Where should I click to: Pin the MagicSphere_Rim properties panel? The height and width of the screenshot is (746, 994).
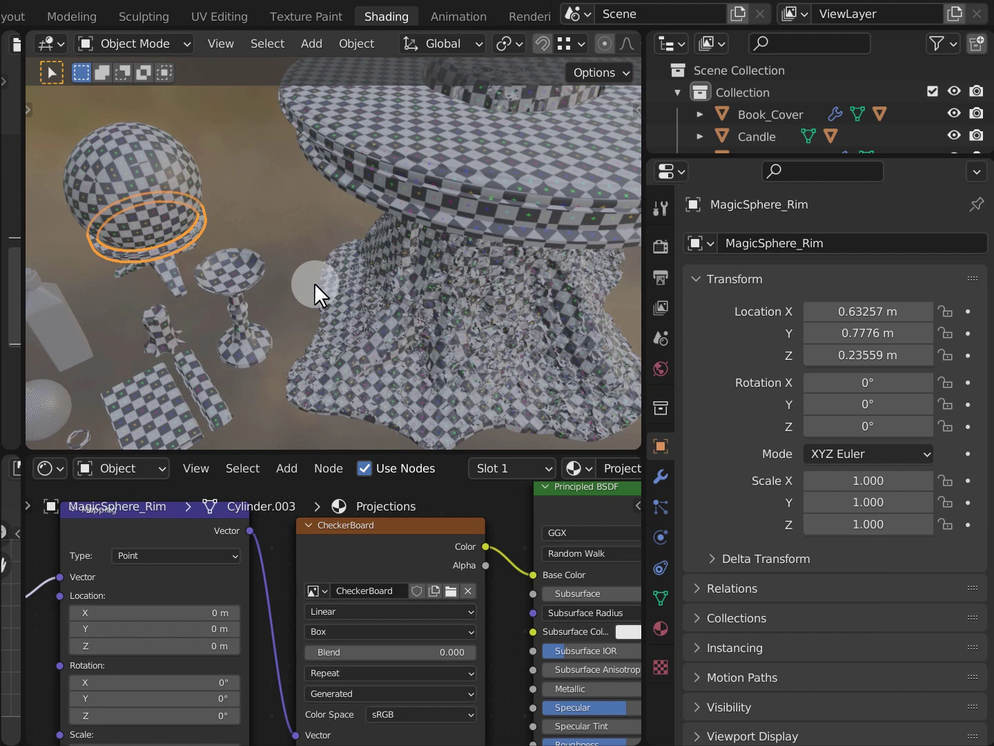click(976, 204)
